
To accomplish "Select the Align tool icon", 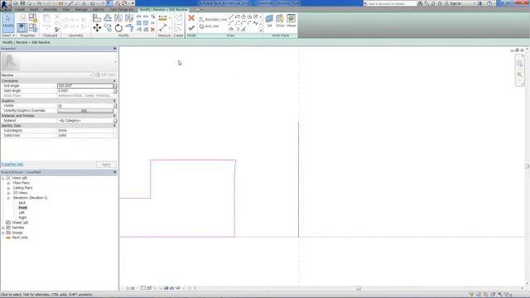I will click(97, 18).
